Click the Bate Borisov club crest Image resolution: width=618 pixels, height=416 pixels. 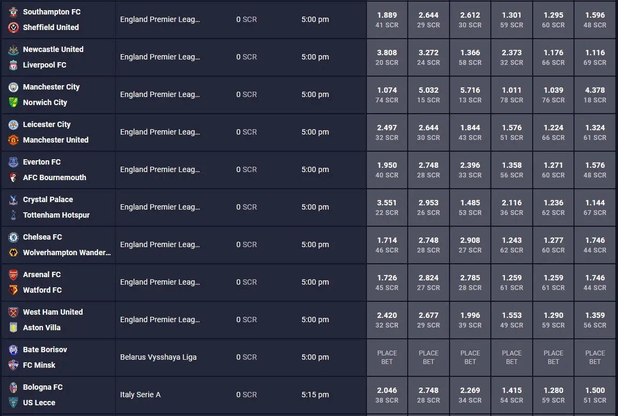pyautogui.click(x=13, y=350)
